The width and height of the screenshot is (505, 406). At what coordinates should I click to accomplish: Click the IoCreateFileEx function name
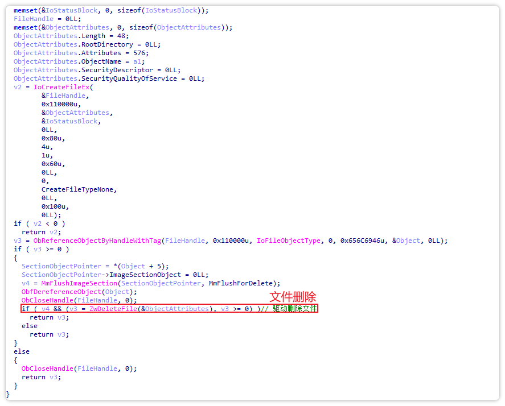coord(61,87)
